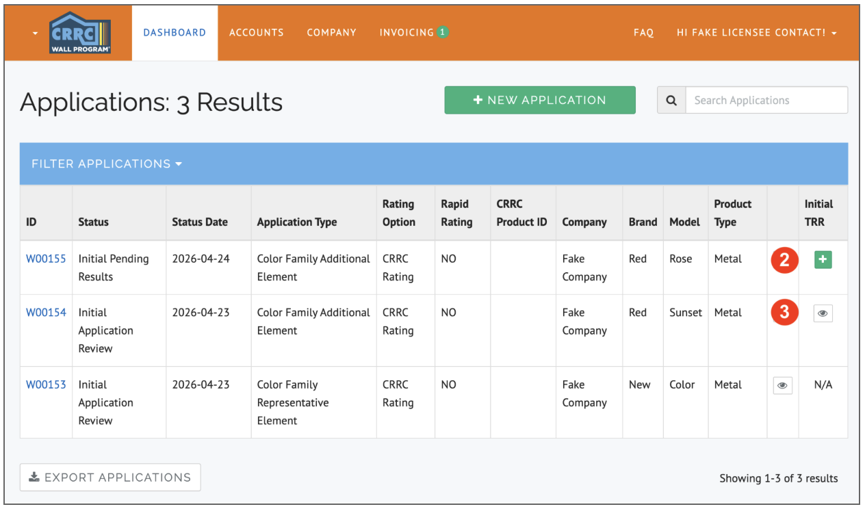Expand the Hi Fake Licensee Contact menu

(x=756, y=33)
